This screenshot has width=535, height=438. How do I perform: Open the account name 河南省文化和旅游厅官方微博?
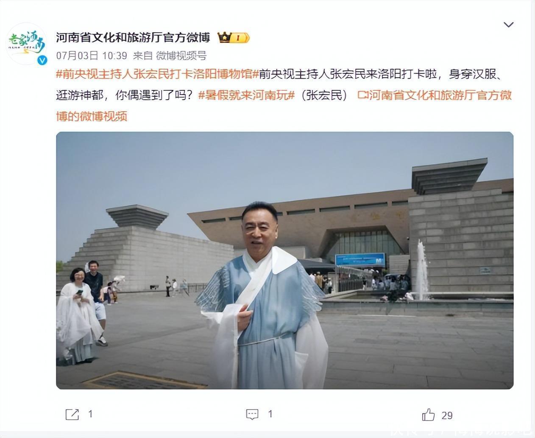click(x=133, y=38)
